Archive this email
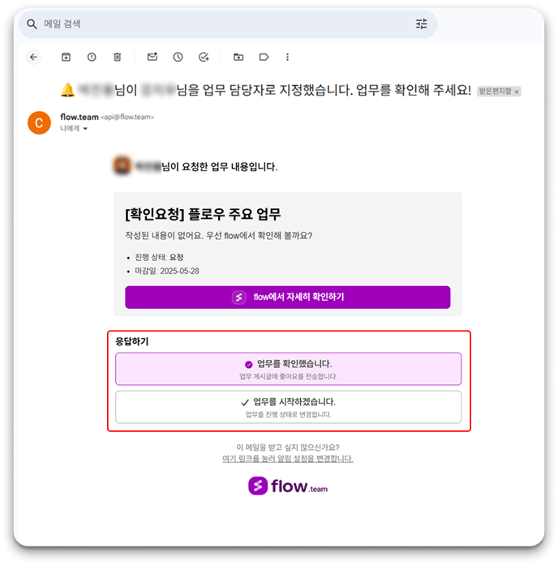 [66, 57]
